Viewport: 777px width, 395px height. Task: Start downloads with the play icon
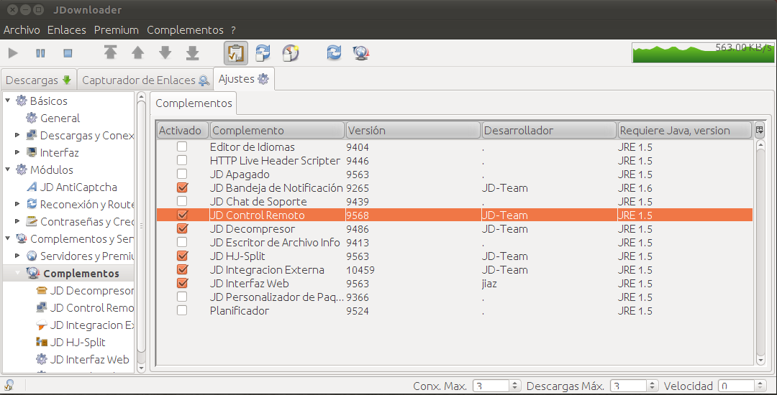point(14,53)
